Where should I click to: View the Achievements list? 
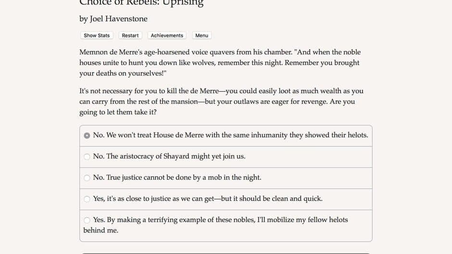(x=167, y=36)
